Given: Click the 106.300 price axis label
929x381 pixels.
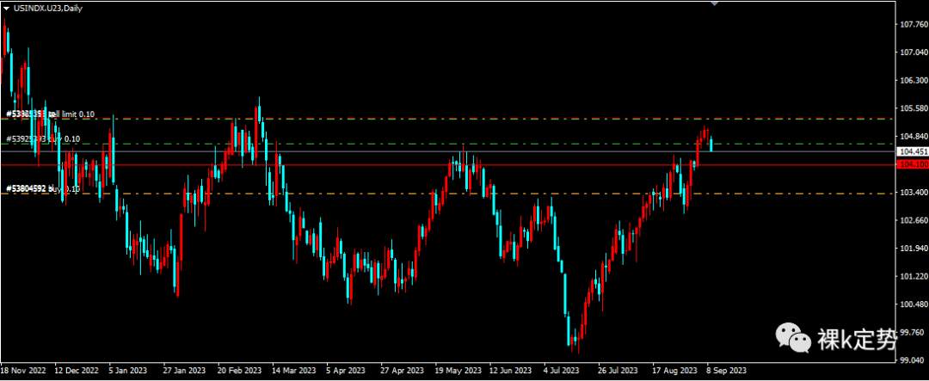Looking at the screenshot, I should tap(913, 80).
